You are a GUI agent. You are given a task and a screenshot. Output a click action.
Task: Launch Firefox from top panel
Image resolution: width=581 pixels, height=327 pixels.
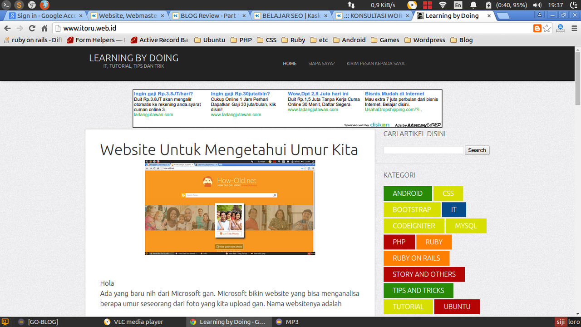44,5
